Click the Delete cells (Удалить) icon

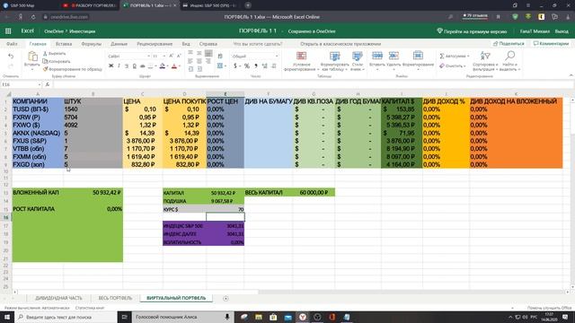pos(394,56)
